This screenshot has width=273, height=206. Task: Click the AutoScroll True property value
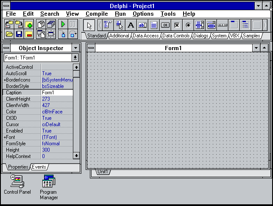tap(57, 73)
